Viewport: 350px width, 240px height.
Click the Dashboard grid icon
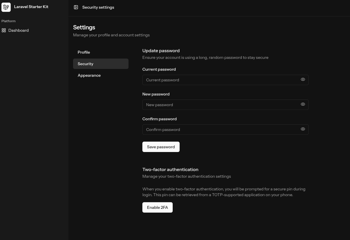[x=4, y=30]
